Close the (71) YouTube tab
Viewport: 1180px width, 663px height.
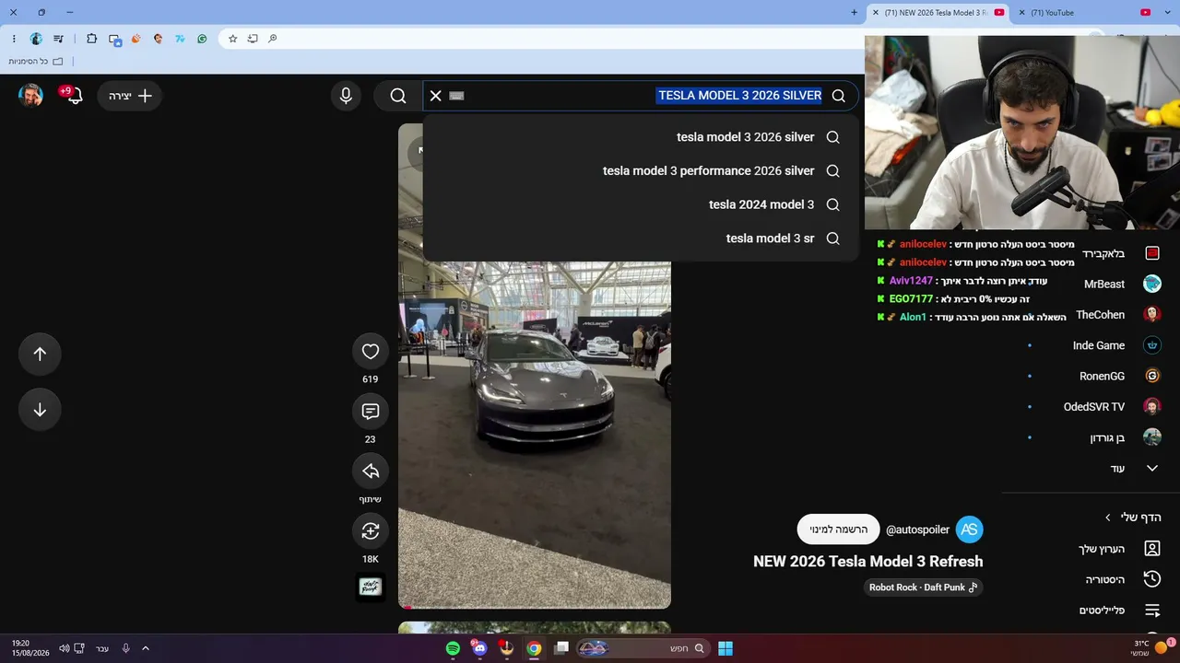[x=1021, y=13]
